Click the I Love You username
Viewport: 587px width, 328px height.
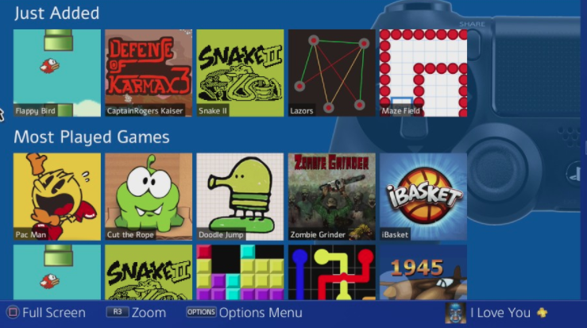(x=500, y=313)
